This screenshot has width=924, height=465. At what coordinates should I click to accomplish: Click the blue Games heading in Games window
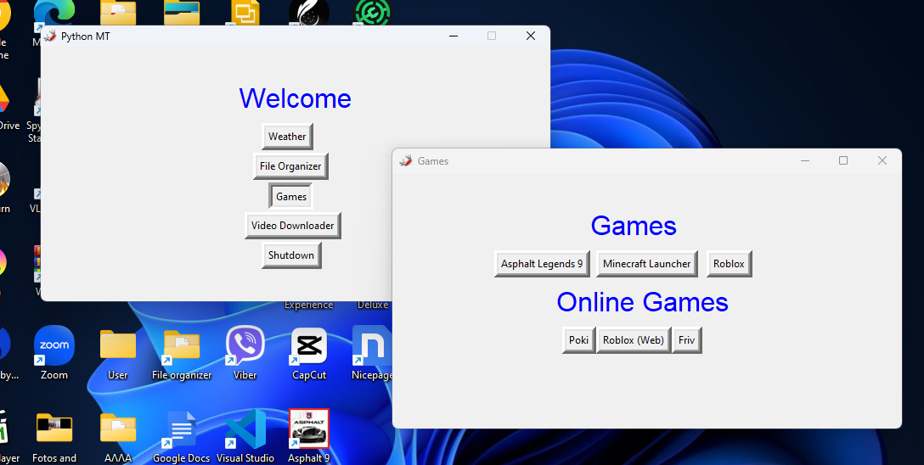coord(634,226)
